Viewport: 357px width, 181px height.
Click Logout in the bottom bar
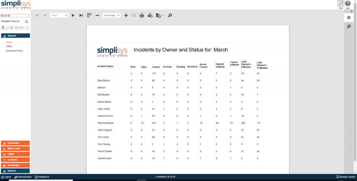6,177
